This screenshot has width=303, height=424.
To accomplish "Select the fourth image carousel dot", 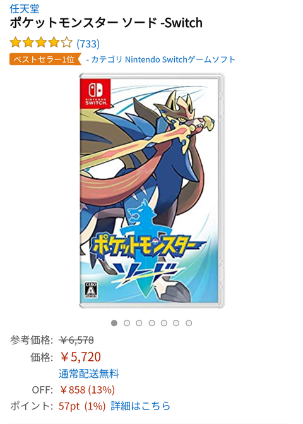I will tap(151, 323).
